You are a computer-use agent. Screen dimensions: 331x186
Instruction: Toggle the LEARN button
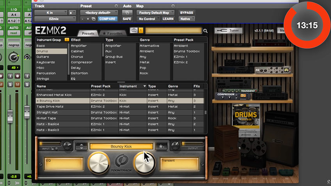pyautogui.click(x=168, y=19)
